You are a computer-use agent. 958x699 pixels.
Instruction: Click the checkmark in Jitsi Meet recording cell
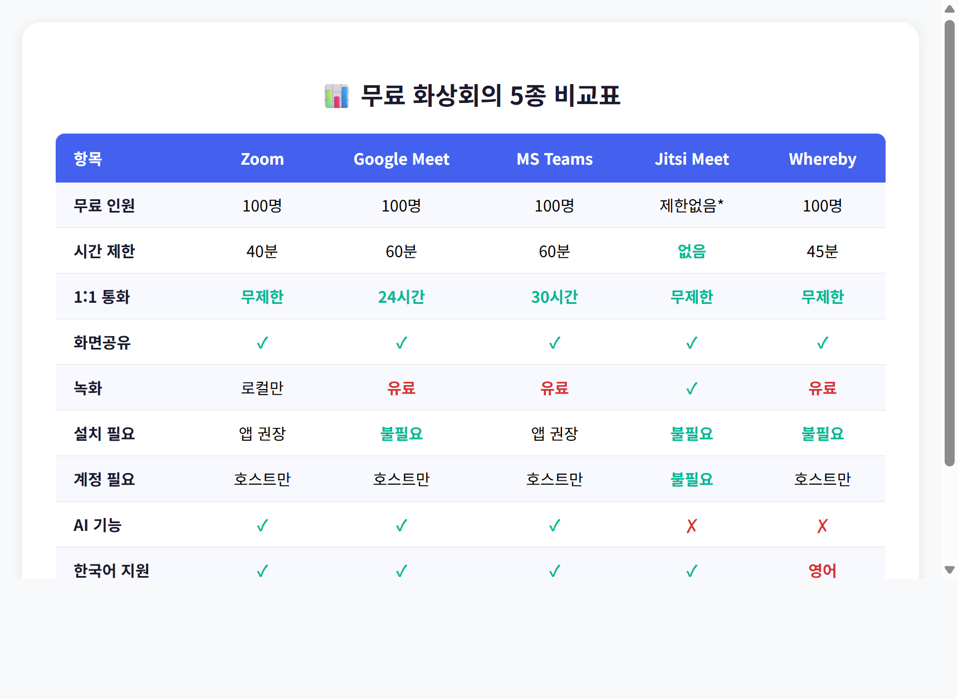pos(692,388)
